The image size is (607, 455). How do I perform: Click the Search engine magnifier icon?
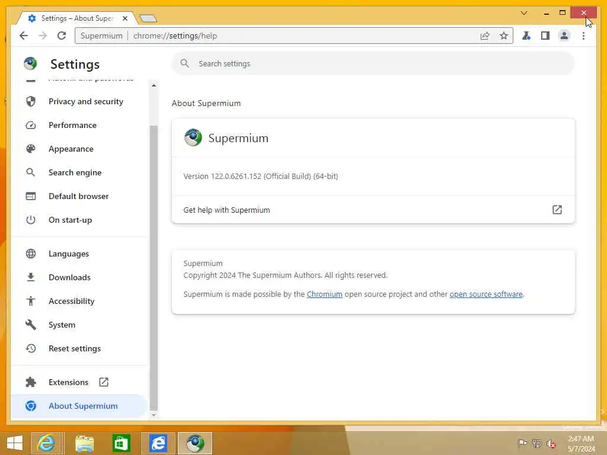(31, 172)
